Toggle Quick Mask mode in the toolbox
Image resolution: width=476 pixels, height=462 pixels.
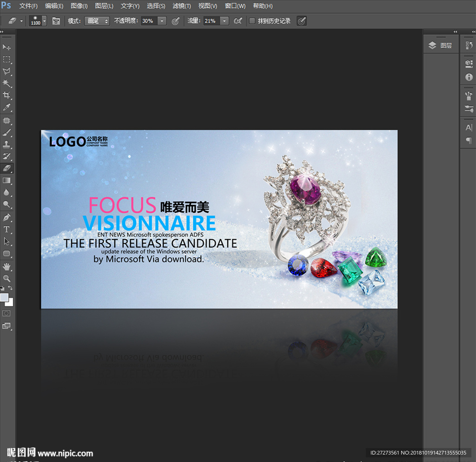(x=7, y=313)
